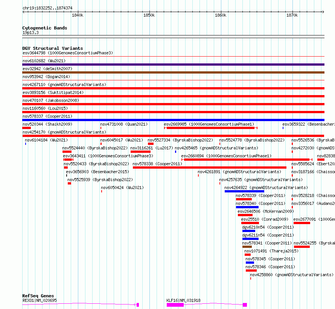Click the long nsv578338 (Cooper2011) bar
This screenshot has width=335, height=309.
click(210, 168)
